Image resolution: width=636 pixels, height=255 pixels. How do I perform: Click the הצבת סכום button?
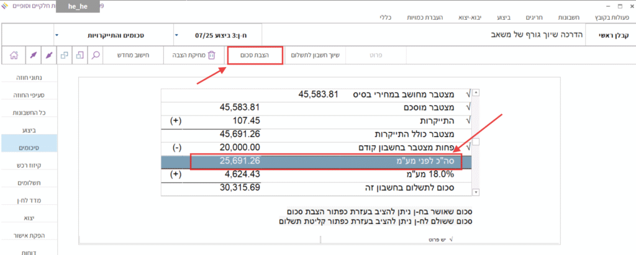point(254,55)
